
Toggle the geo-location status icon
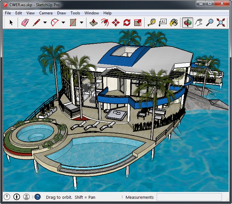(x=7, y=197)
